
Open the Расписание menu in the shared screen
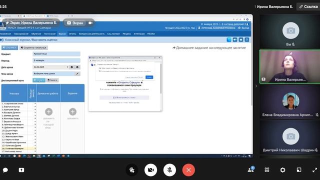coord(50,34)
